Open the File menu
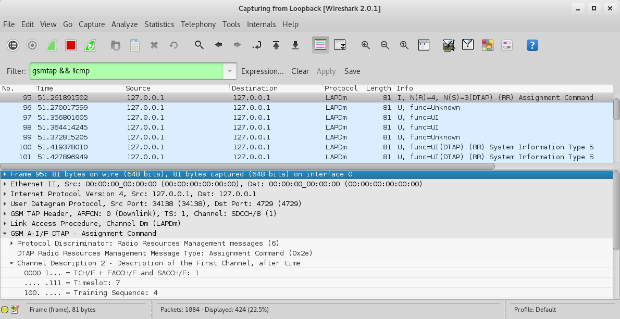 pyautogui.click(x=9, y=24)
